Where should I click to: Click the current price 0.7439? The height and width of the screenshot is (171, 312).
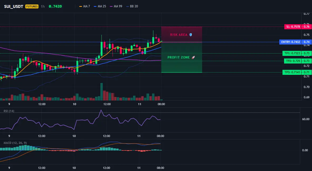[55, 6]
